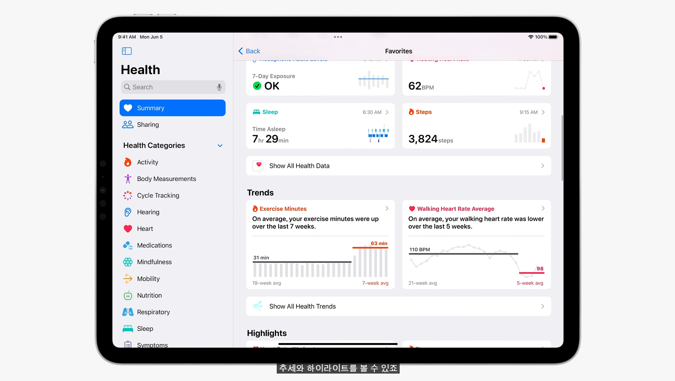Click the flame icon on Exercise Minutes trend
Screen dimensions: 675x381
click(255, 209)
